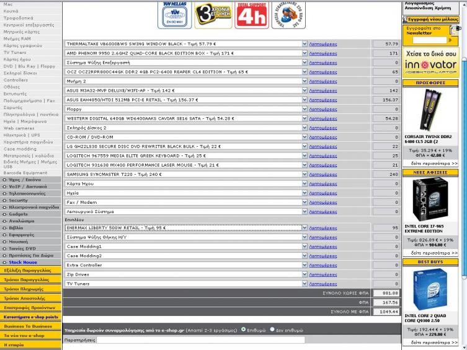Click the Παρατηρήσεις comments text field
Image resolution: width=467 pixels, height=350 pixels.
point(201,340)
